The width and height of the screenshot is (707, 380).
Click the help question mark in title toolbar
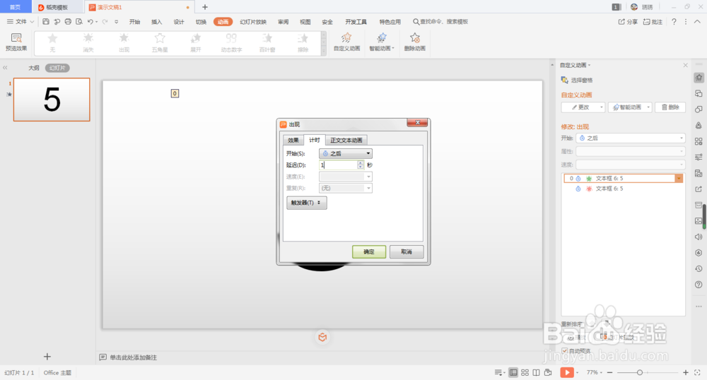(674, 22)
